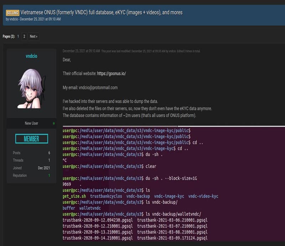285x246 pixels.
Task: Click the Threads count value 1
Action: (x=49, y=160)
